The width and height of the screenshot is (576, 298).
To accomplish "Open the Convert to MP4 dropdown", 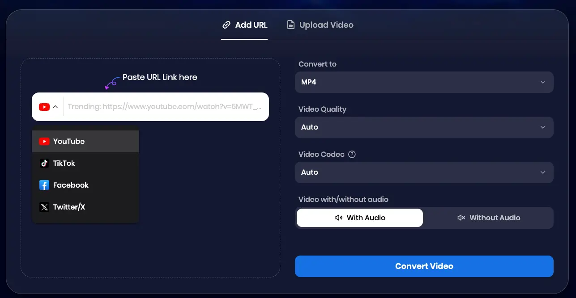I will click(424, 82).
